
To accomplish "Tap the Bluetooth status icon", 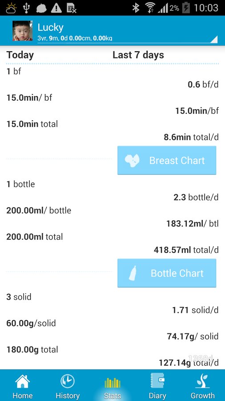I will point(136,8).
